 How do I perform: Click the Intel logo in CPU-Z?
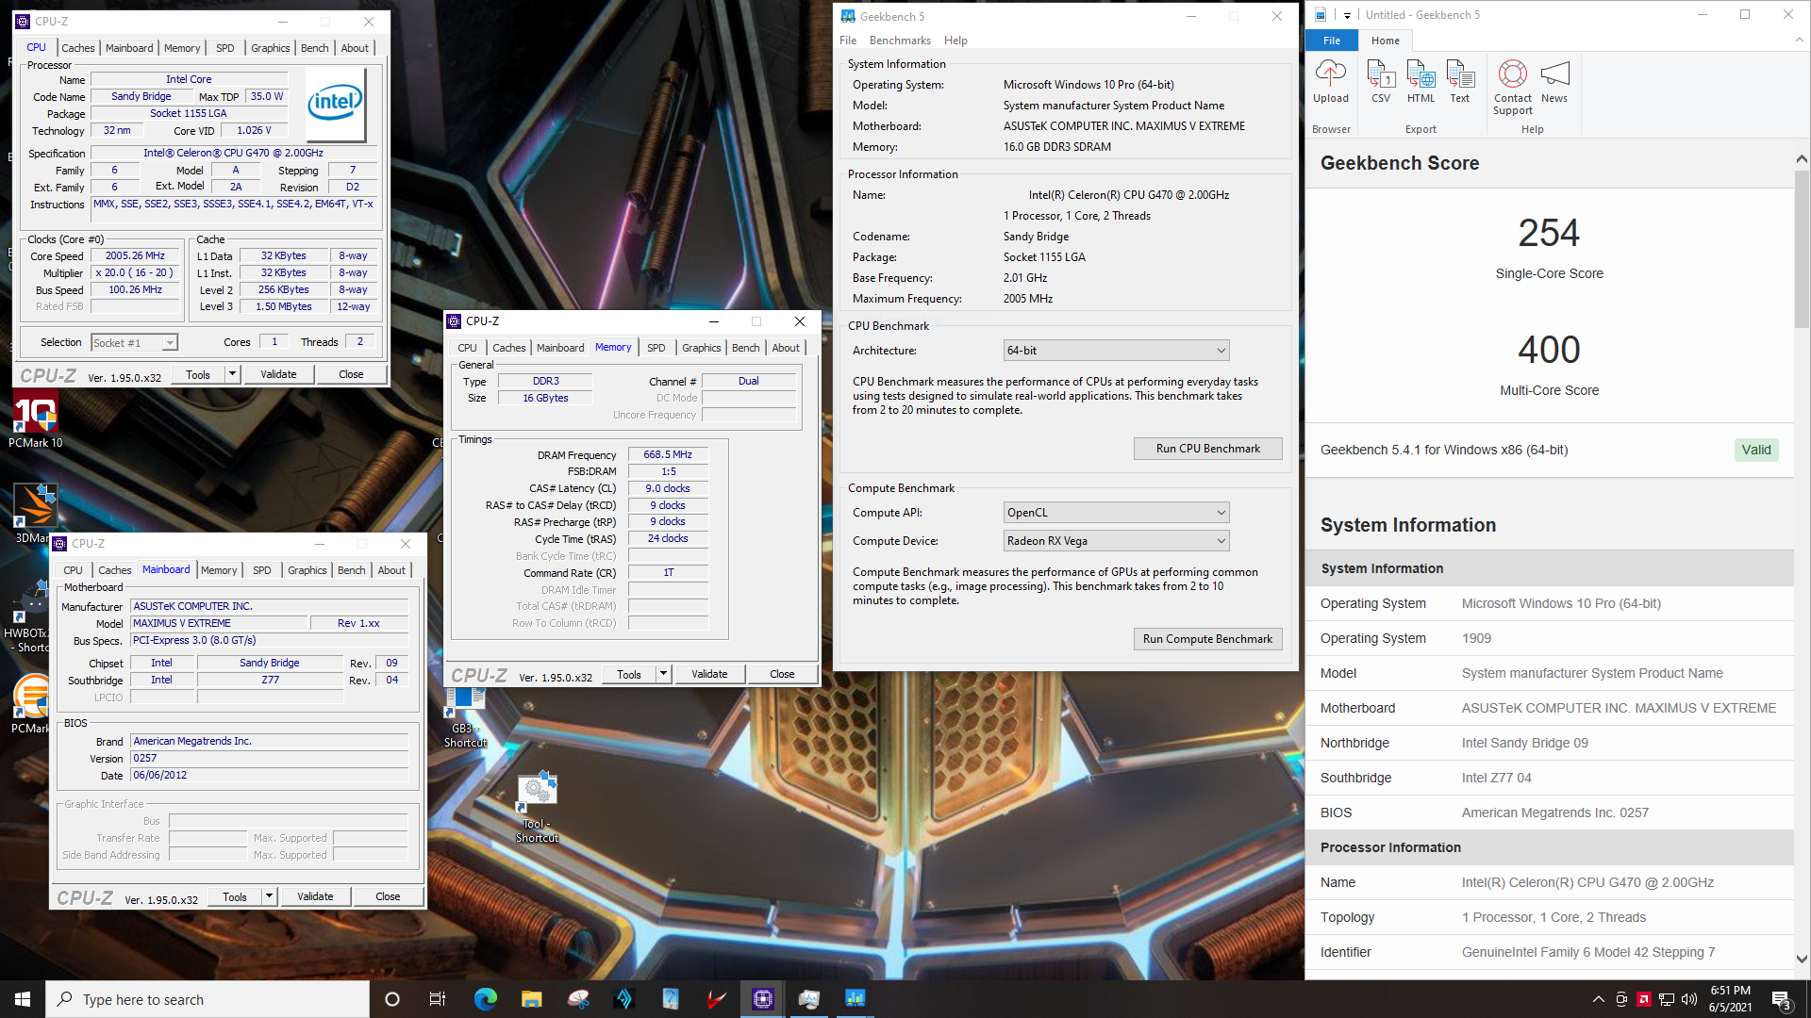[x=335, y=102]
